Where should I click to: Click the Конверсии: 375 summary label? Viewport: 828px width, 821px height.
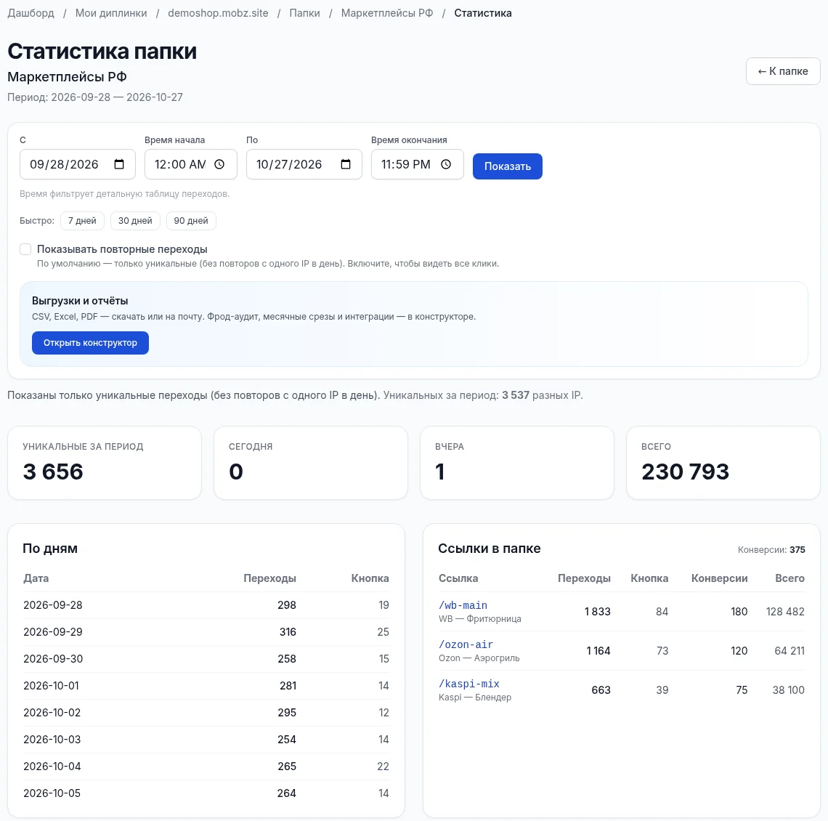pos(771,550)
